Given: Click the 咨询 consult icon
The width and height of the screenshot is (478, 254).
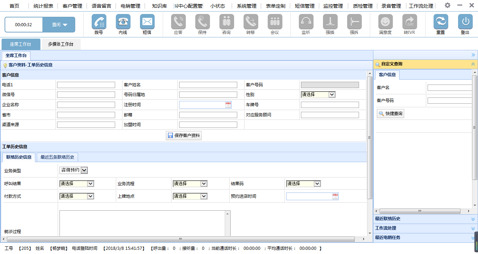Looking at the screenshot, I should [226, 21].
